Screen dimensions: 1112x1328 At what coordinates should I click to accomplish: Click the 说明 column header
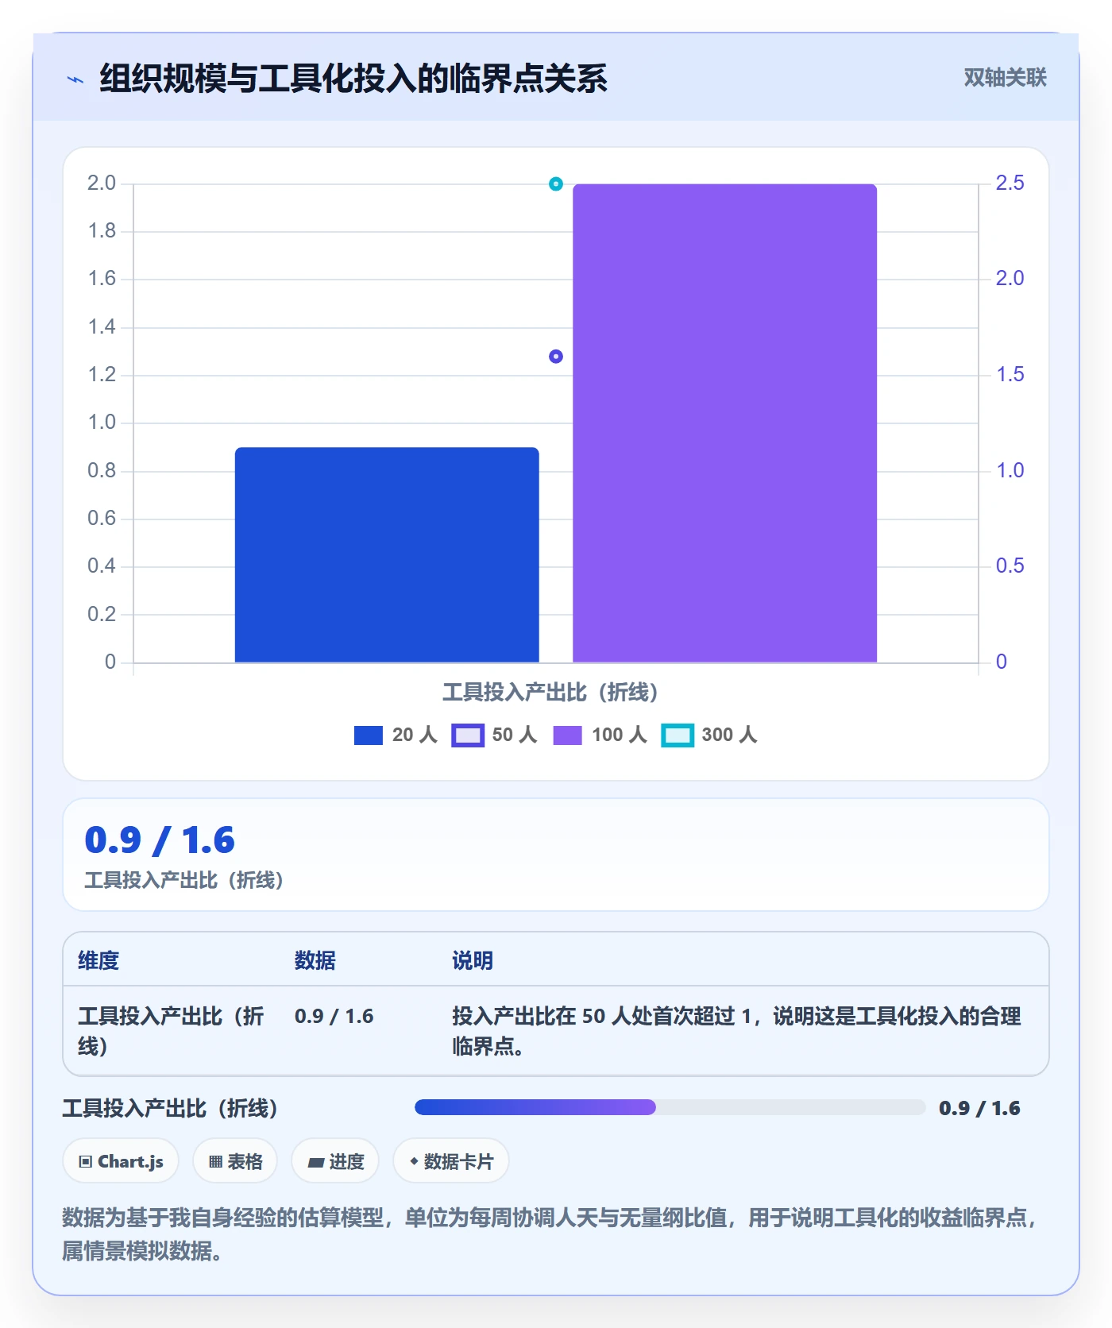[x=473, y=960]
